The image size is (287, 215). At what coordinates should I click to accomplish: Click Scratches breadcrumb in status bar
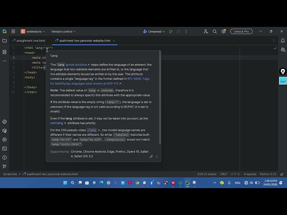click(10, 174)
